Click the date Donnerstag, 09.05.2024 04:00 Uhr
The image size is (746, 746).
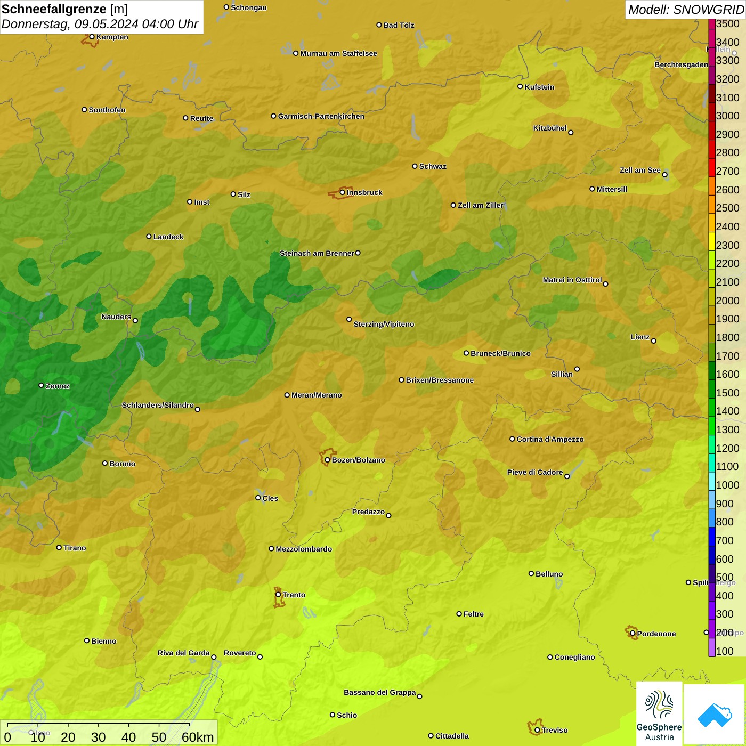[100, 24]
